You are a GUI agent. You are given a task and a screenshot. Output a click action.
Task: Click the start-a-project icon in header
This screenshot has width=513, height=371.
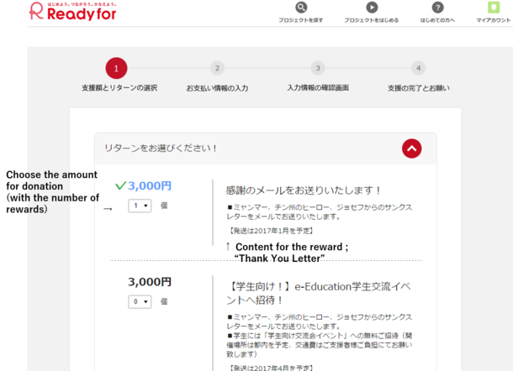372,8
